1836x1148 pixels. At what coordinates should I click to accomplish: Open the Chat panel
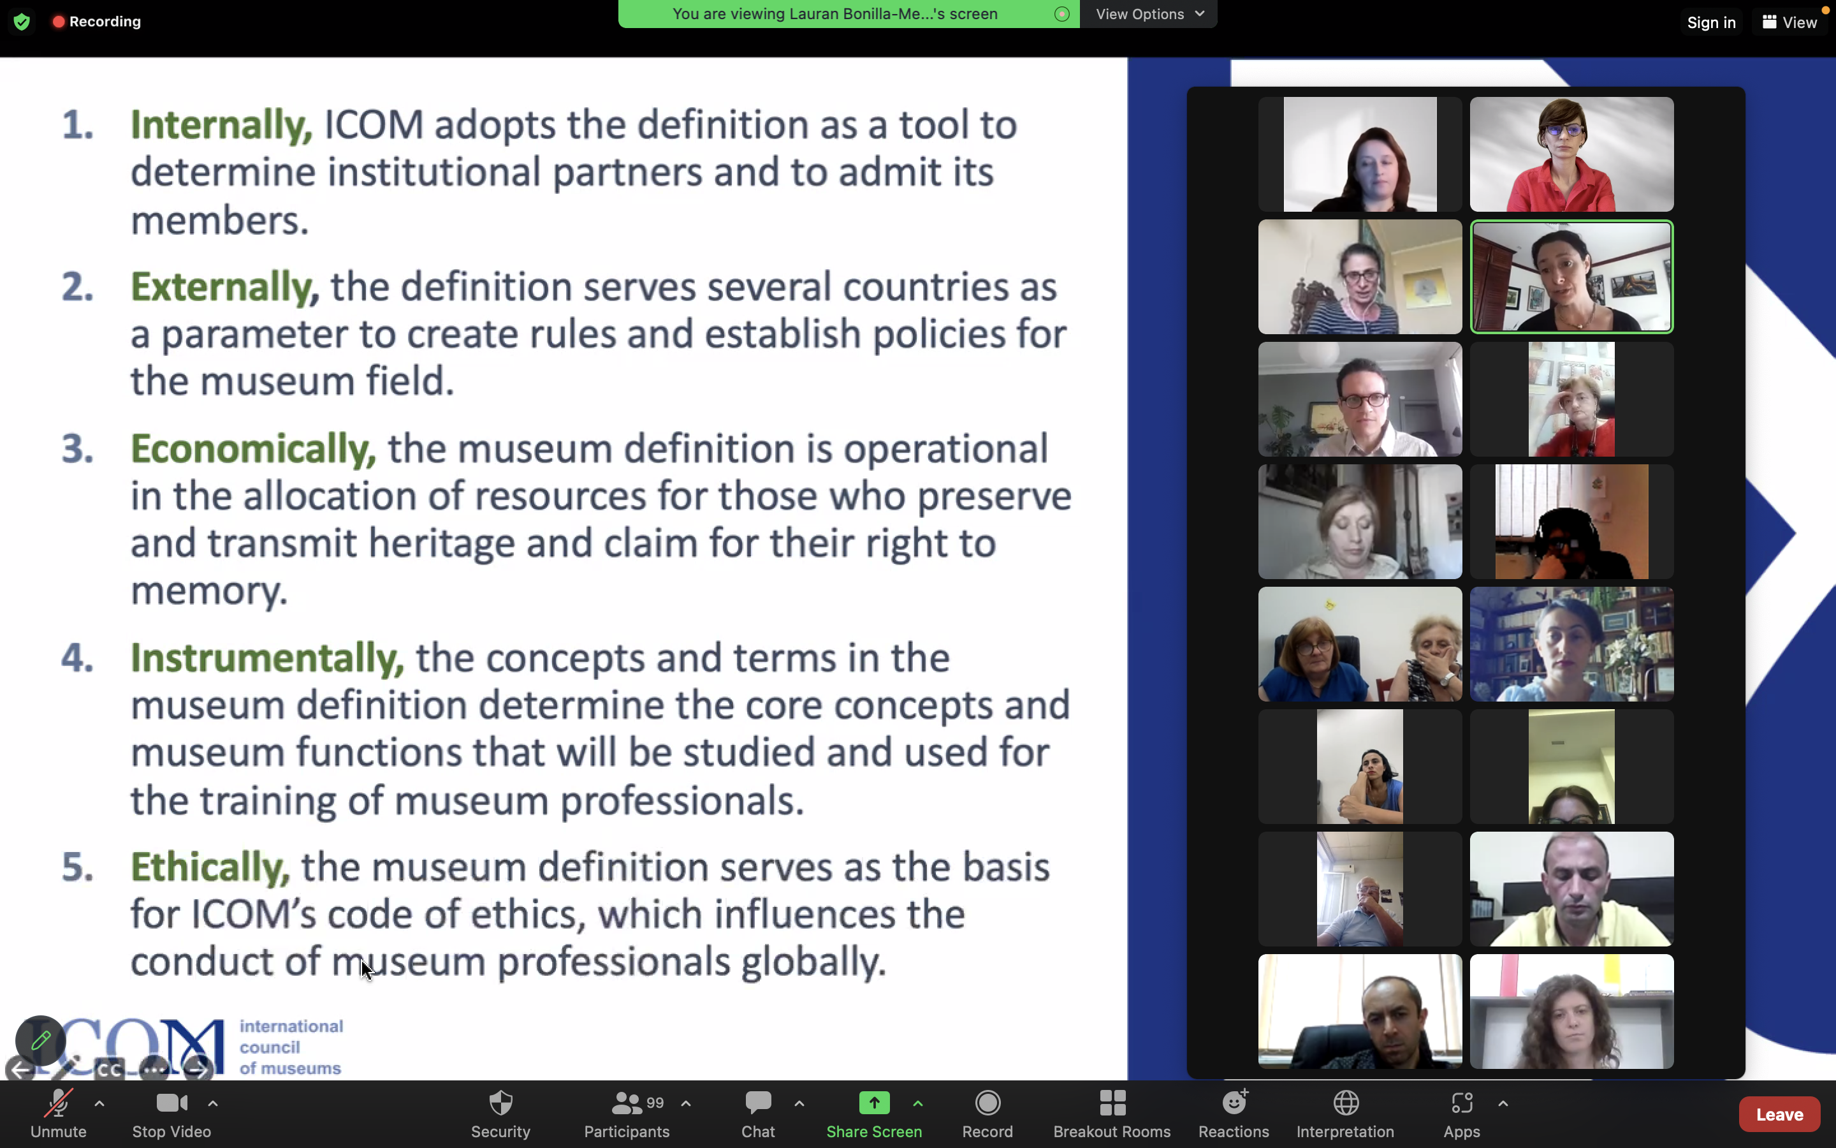click(x=757, y=1113)
